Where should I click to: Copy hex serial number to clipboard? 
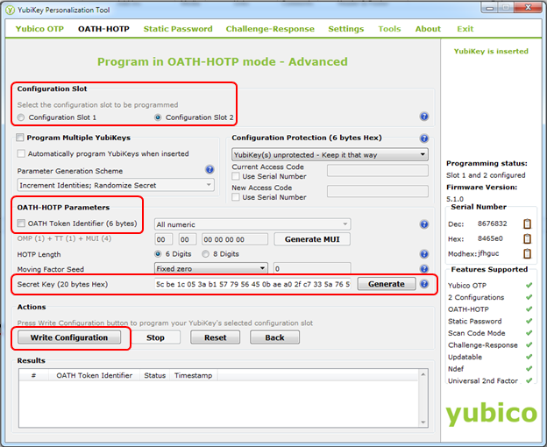point(527,238)
